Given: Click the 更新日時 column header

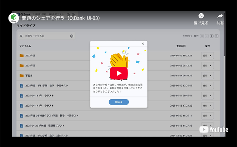Looking at the screenshot, I should 181,46.
